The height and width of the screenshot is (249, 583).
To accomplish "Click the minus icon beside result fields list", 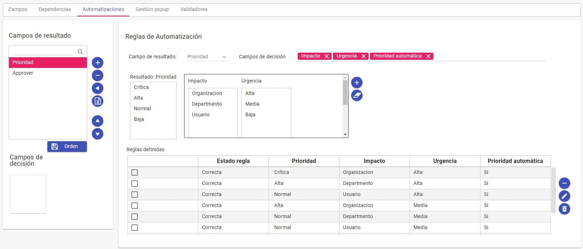I will [98, 75].
